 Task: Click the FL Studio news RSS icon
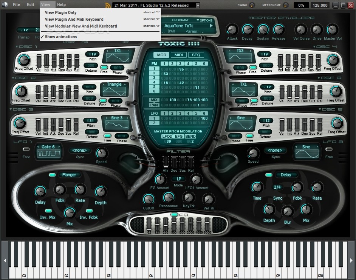click(x=108, y=5)
